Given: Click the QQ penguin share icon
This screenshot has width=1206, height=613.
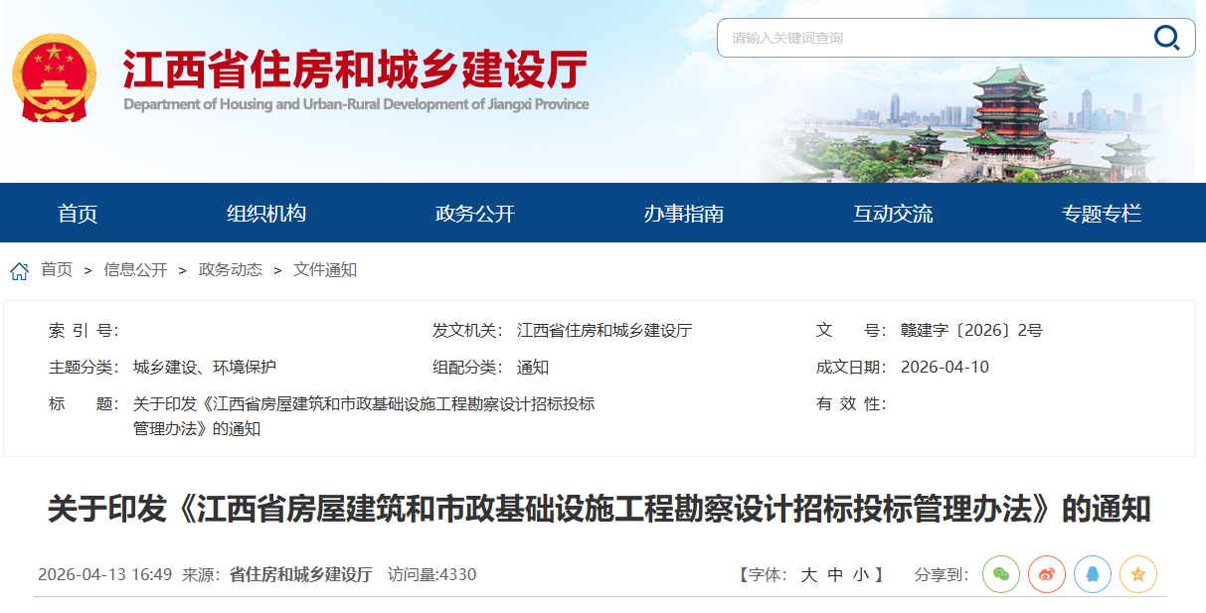Looking at the screenshot, I should (x=1093, y=574).
